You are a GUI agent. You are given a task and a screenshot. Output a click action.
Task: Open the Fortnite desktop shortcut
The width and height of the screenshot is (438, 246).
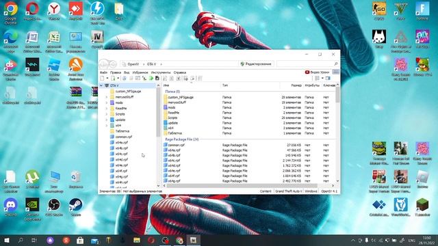point(422,11)
